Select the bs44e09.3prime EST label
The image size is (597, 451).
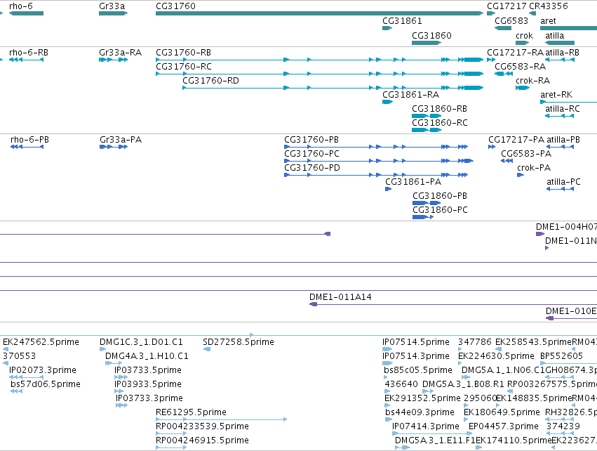tap(420, 413)
